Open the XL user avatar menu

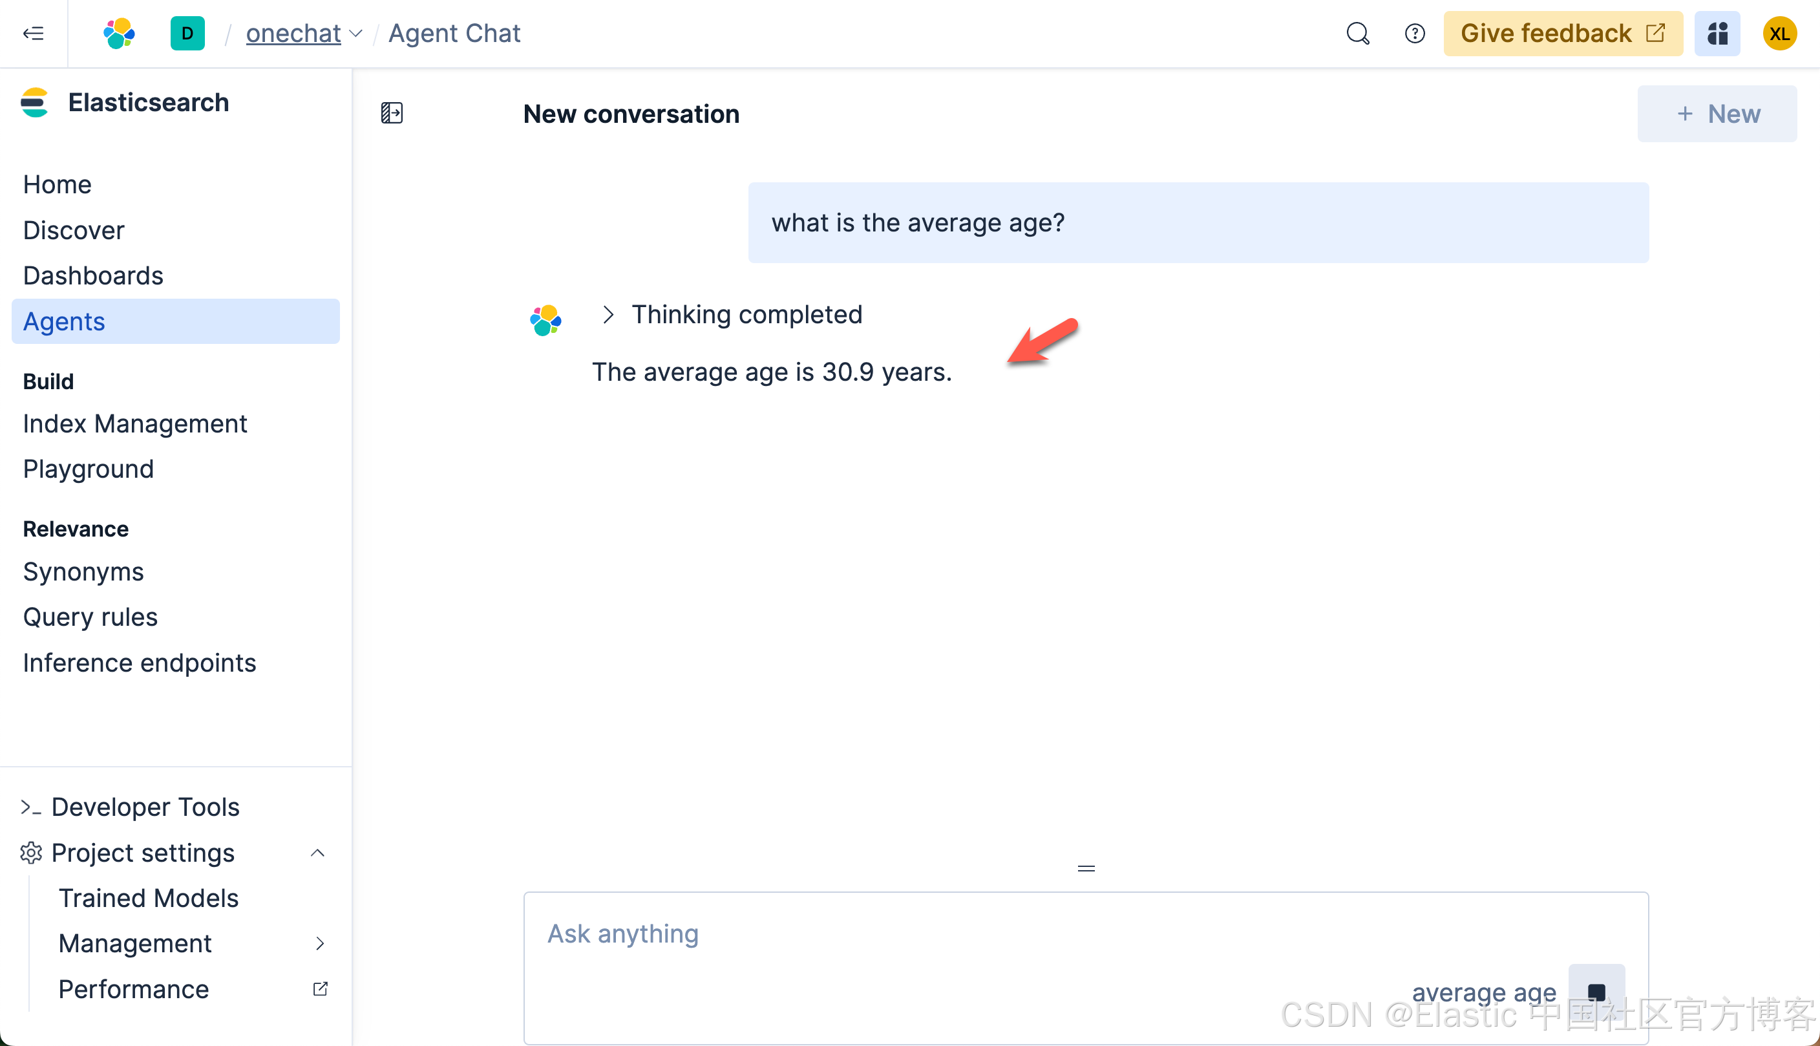tap(1780, 33)
